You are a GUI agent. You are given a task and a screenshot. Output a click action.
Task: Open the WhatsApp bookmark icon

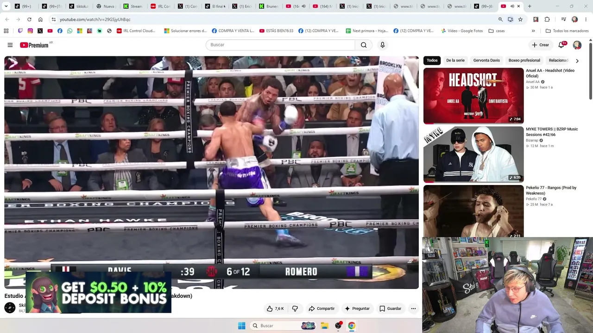tap(69, 31)
